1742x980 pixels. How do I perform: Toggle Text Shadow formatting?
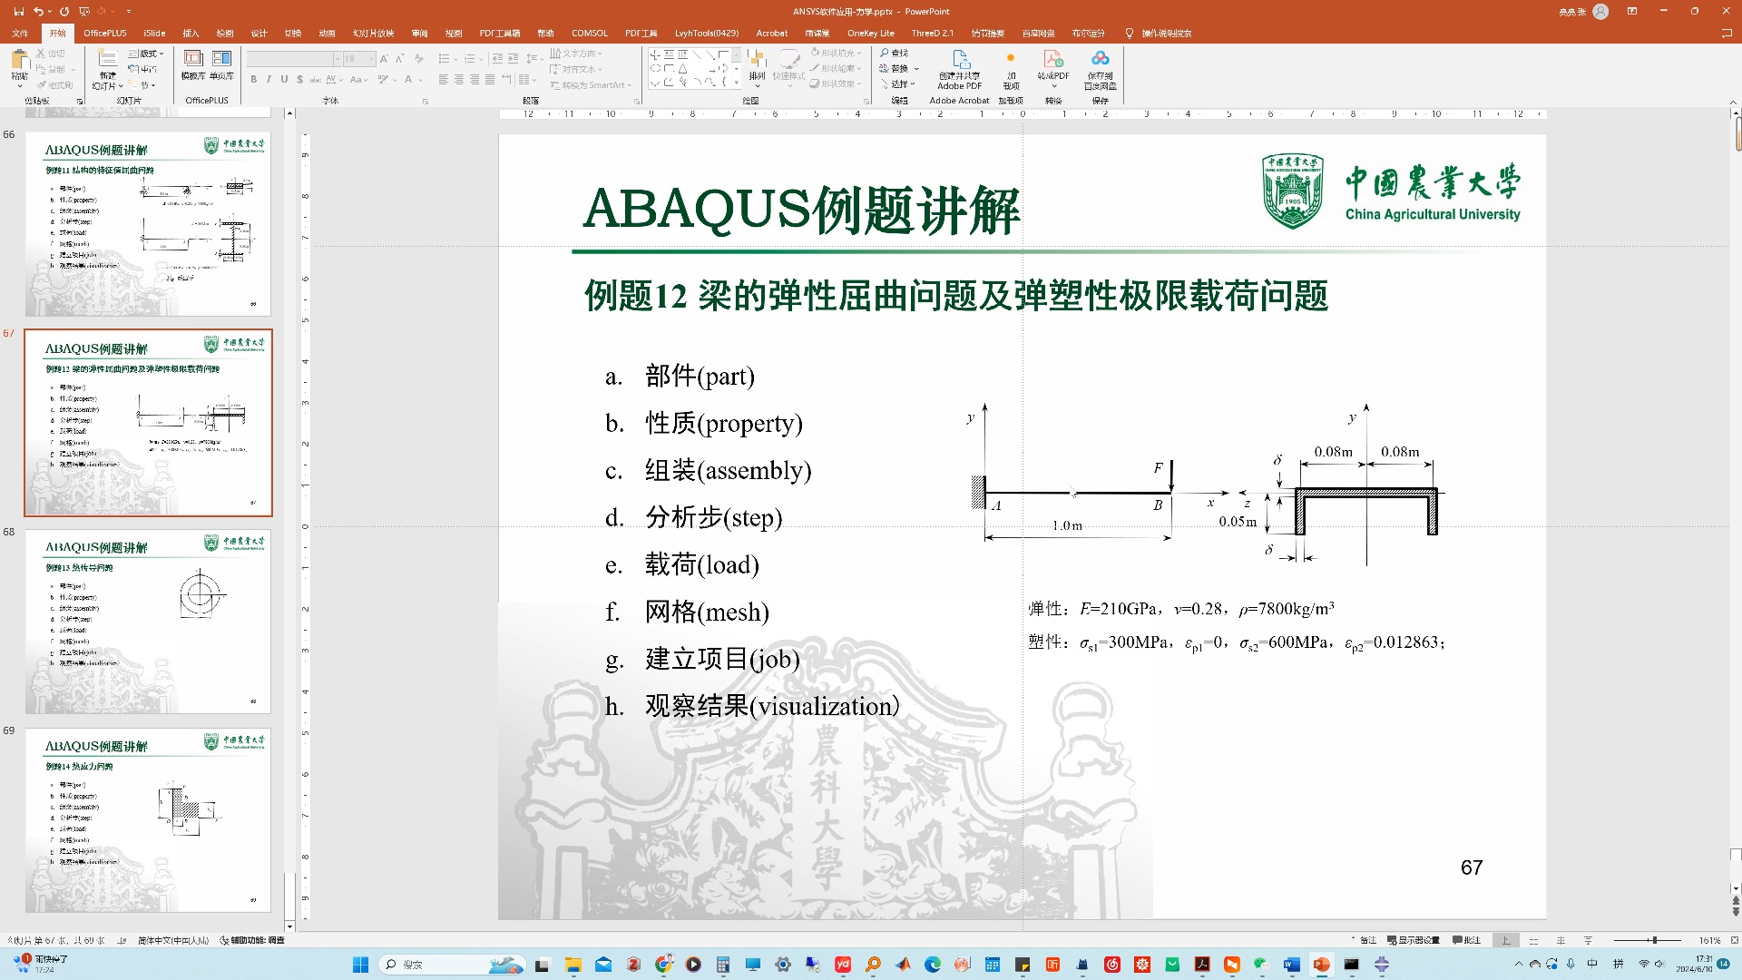(299, 80)
